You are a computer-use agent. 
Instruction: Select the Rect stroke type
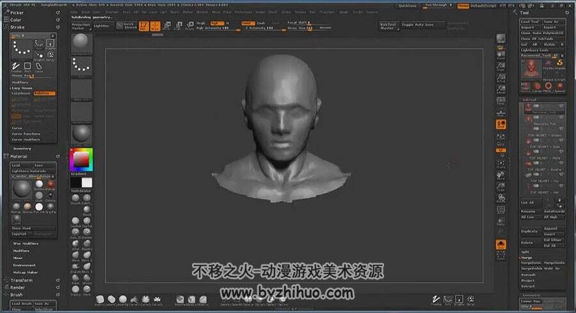coord(28,67)
